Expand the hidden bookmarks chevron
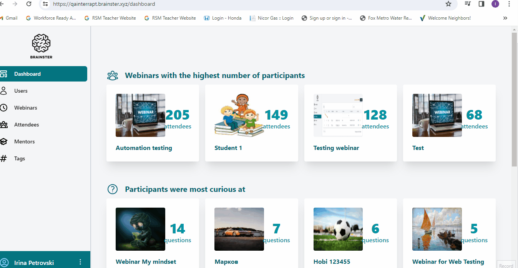This screenshot has height=268, width=518. pos(505,18)
